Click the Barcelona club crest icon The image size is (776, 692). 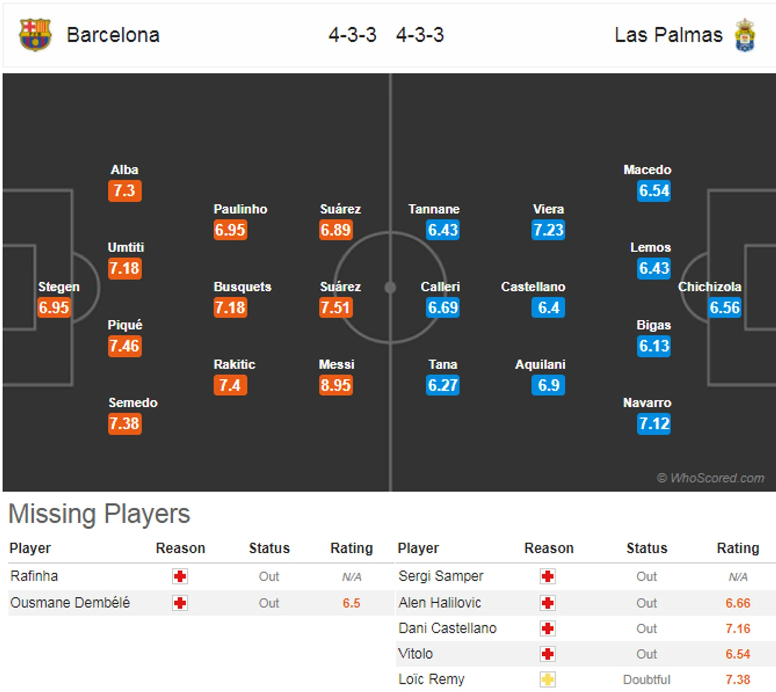tap(35, 35)
